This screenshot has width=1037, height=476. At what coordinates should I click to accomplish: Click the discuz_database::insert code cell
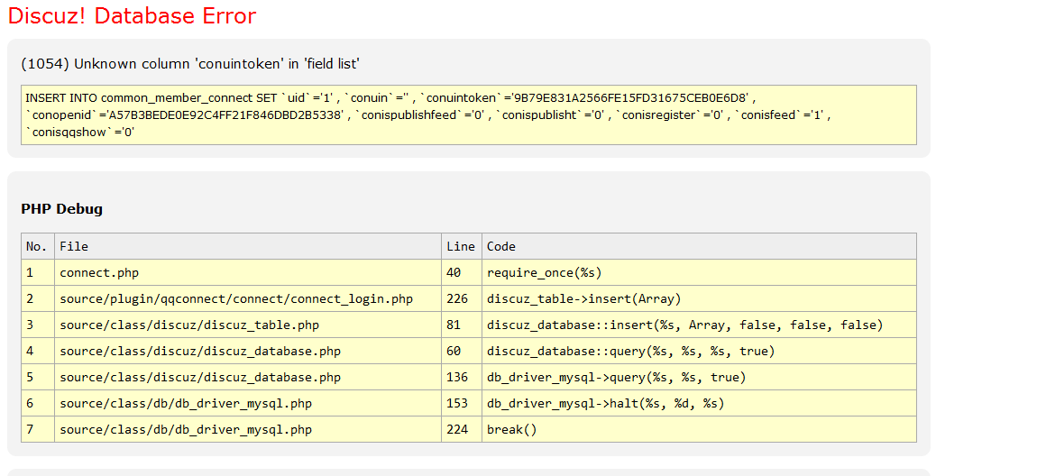[x=684, y=325]
